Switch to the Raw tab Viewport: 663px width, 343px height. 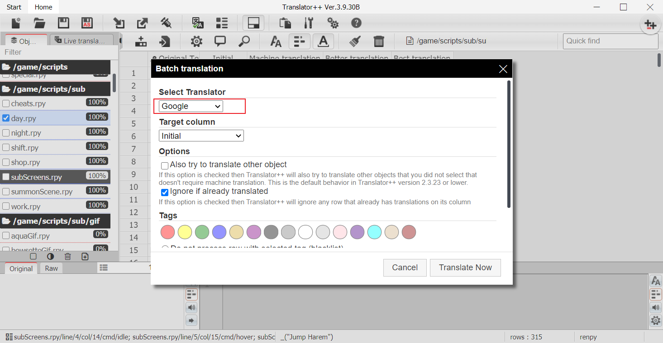[x=52, y=268]
